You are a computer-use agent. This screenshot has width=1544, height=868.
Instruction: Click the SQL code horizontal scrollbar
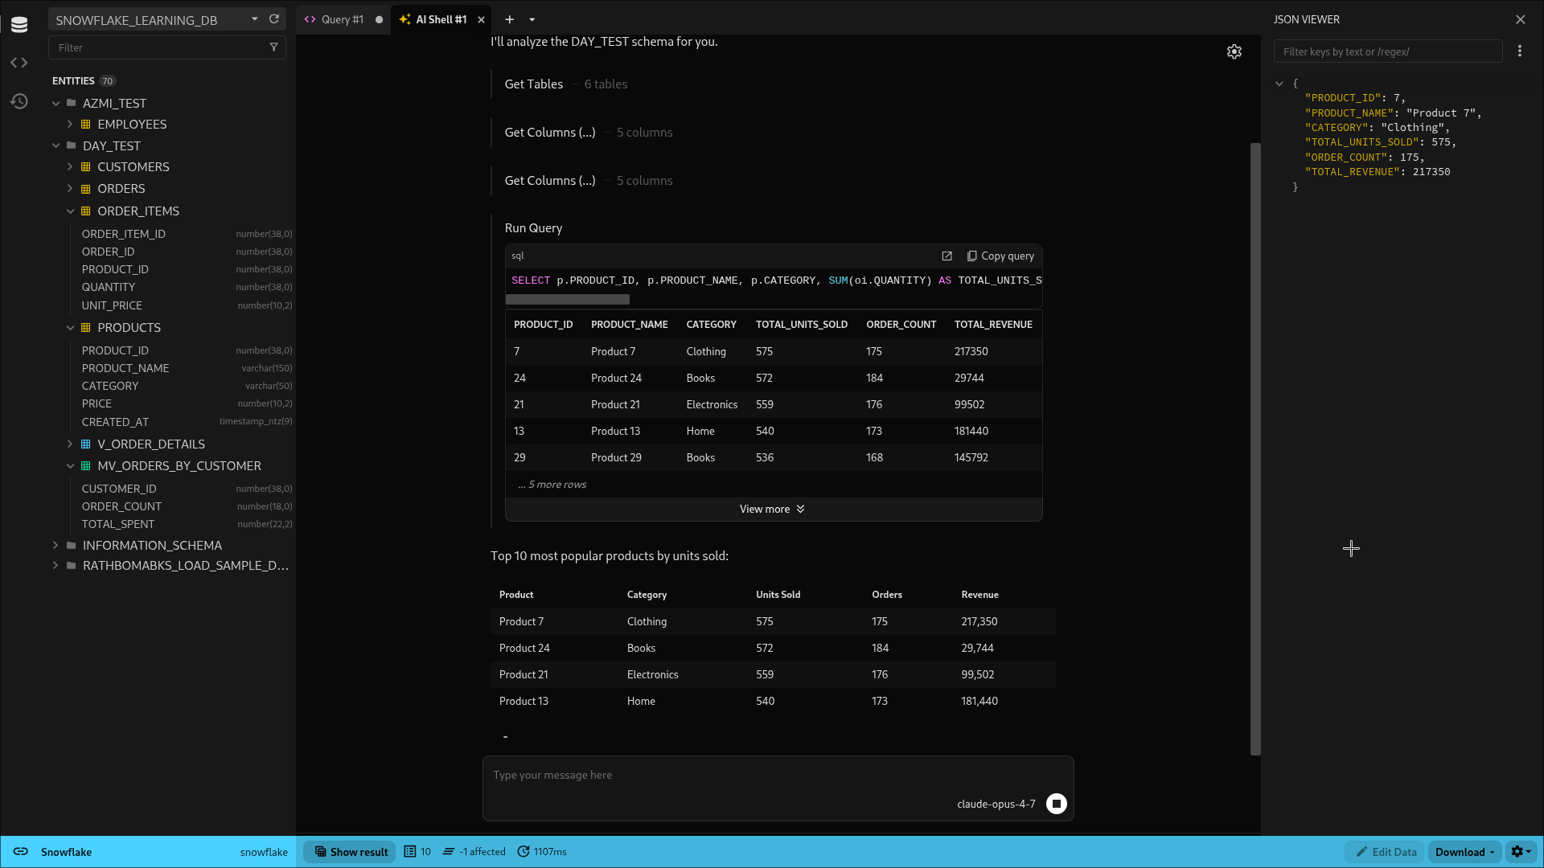[x=568, y=300]
